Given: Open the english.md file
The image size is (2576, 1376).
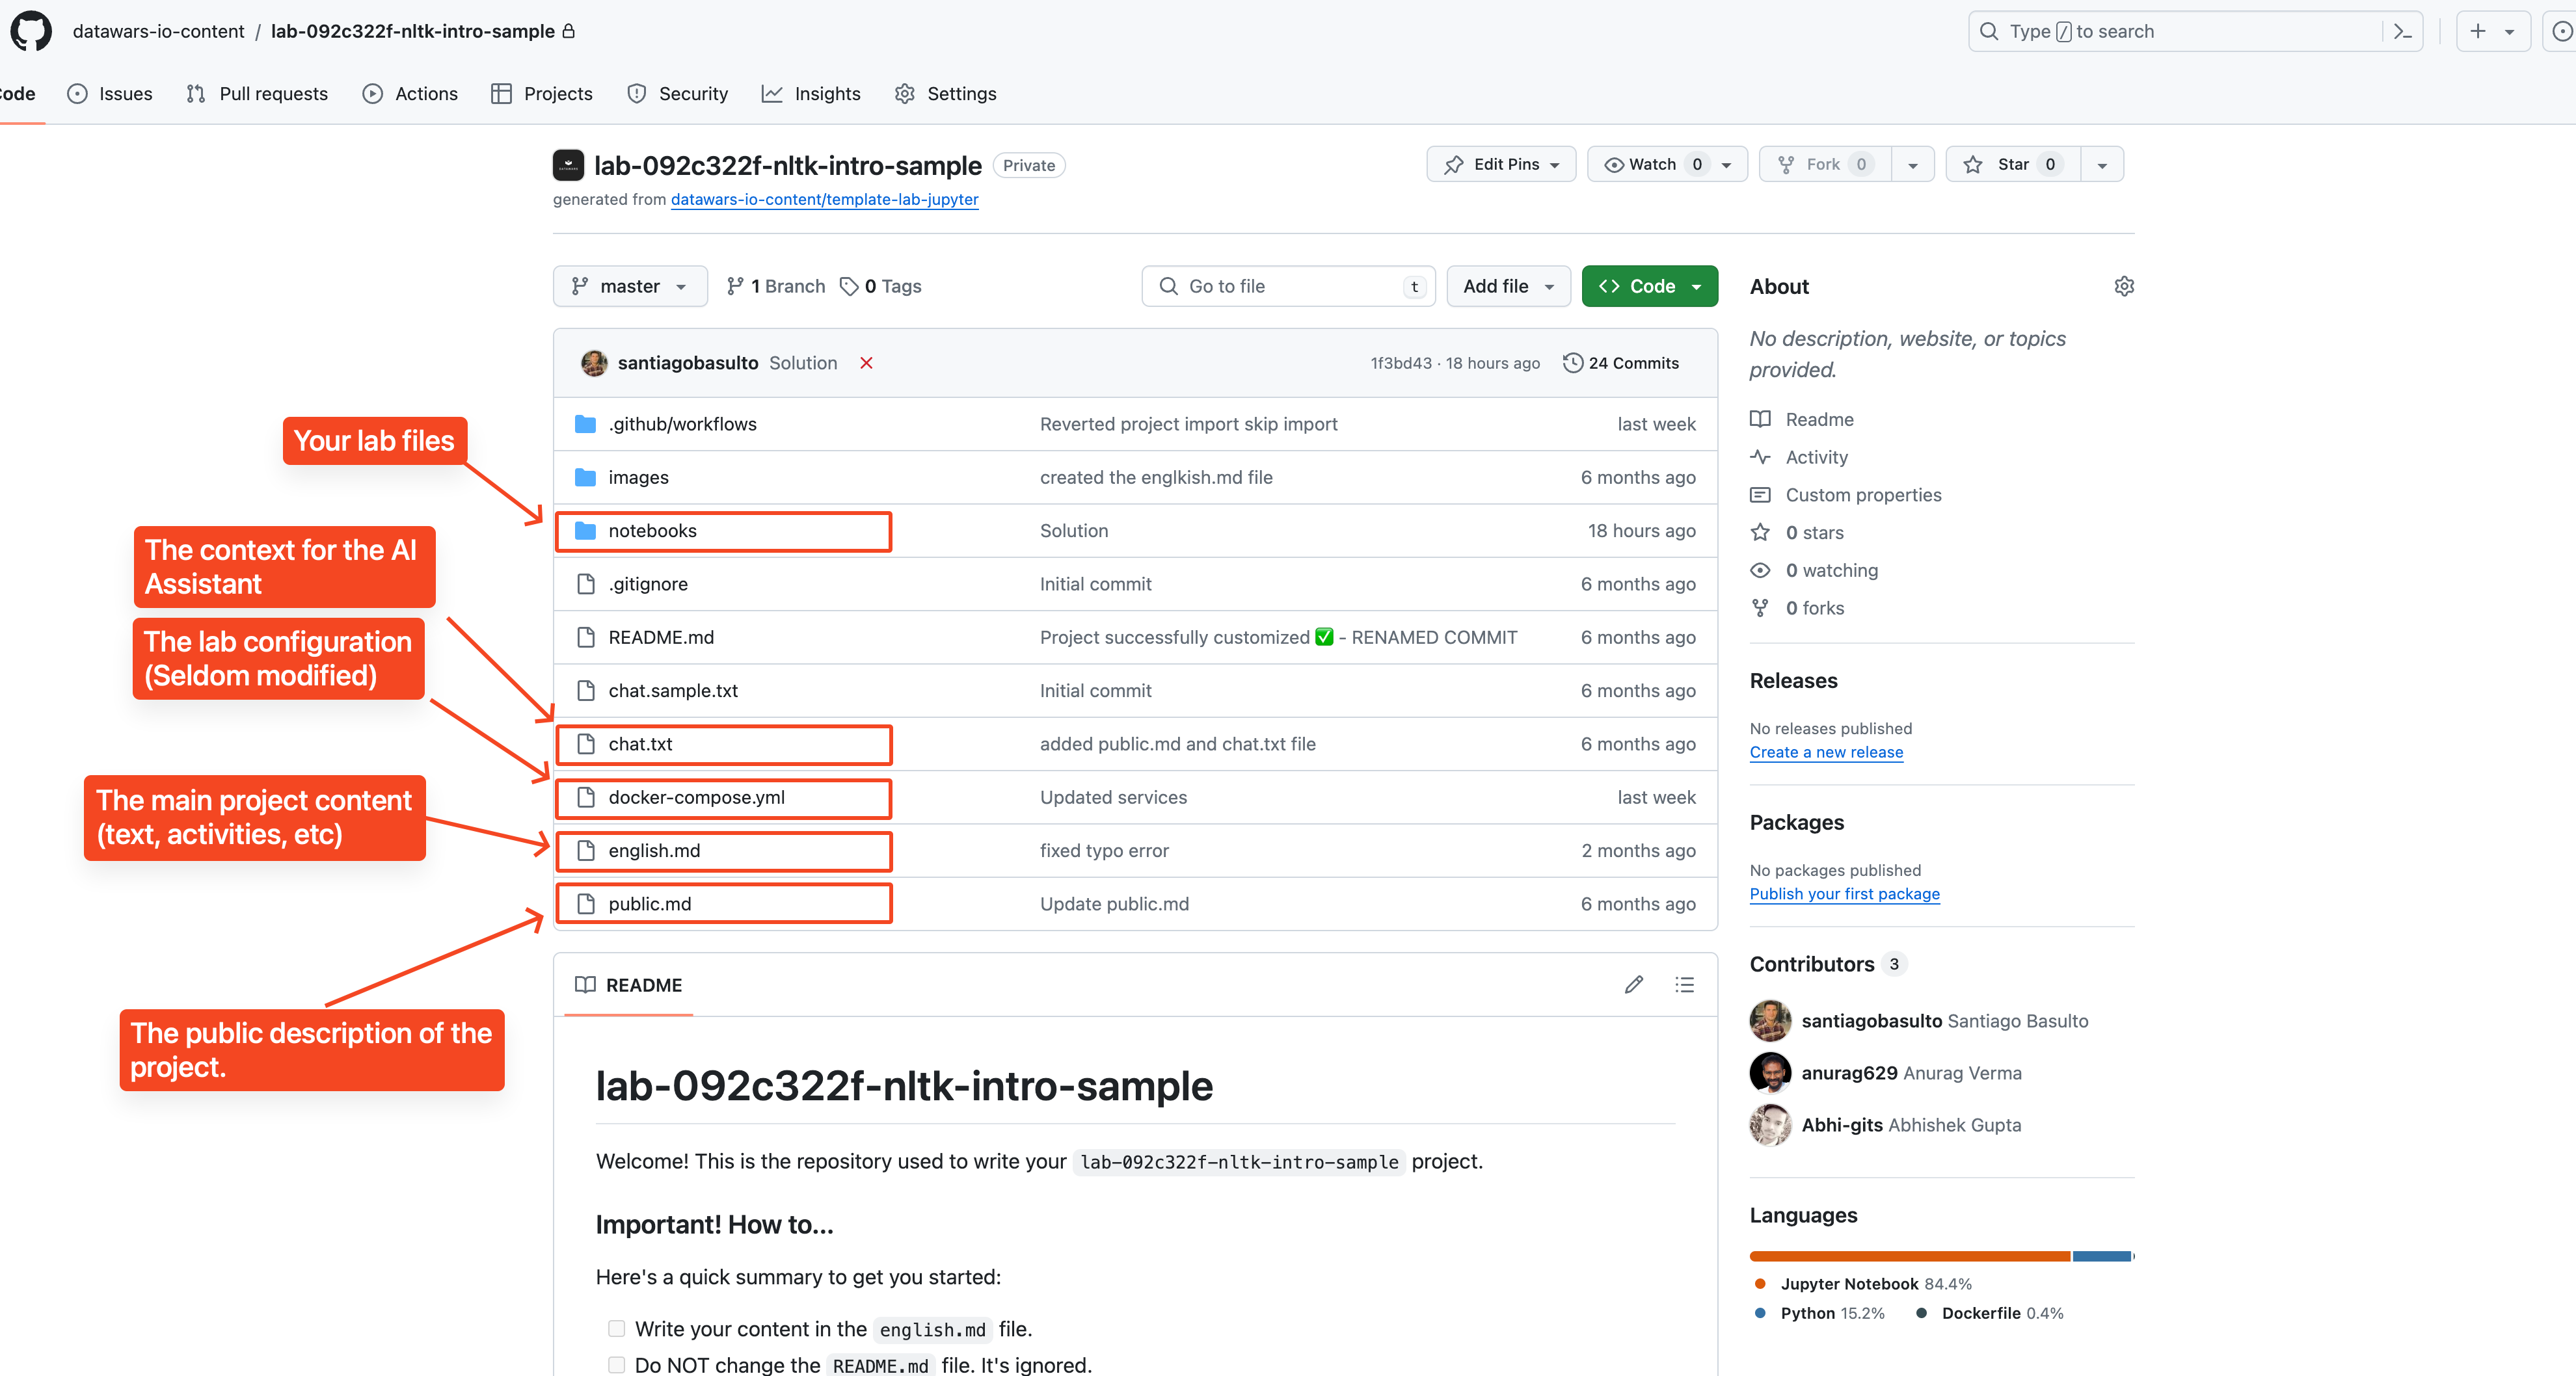Looking at the screenshot, I should coord(654,851).
